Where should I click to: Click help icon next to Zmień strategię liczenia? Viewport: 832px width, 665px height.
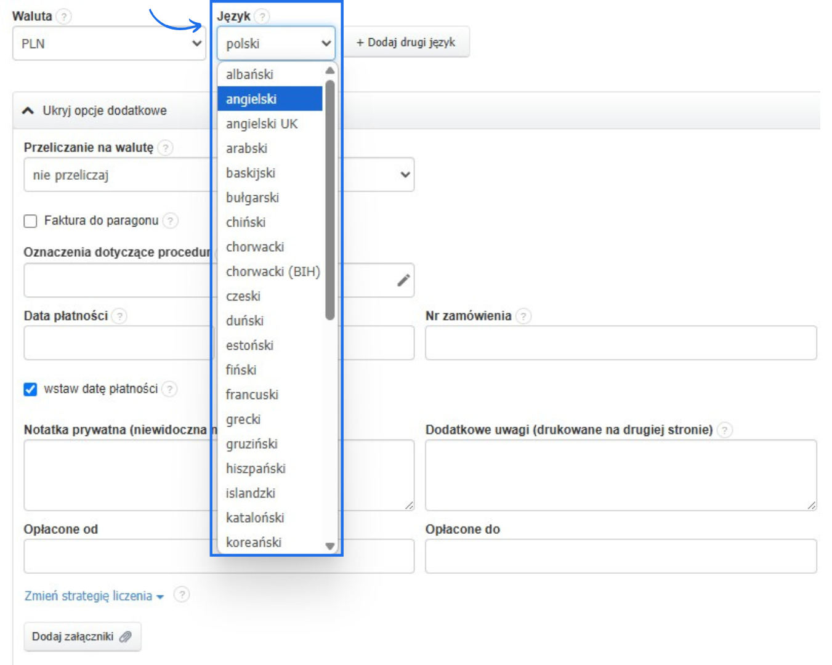[x=182, y=595]
